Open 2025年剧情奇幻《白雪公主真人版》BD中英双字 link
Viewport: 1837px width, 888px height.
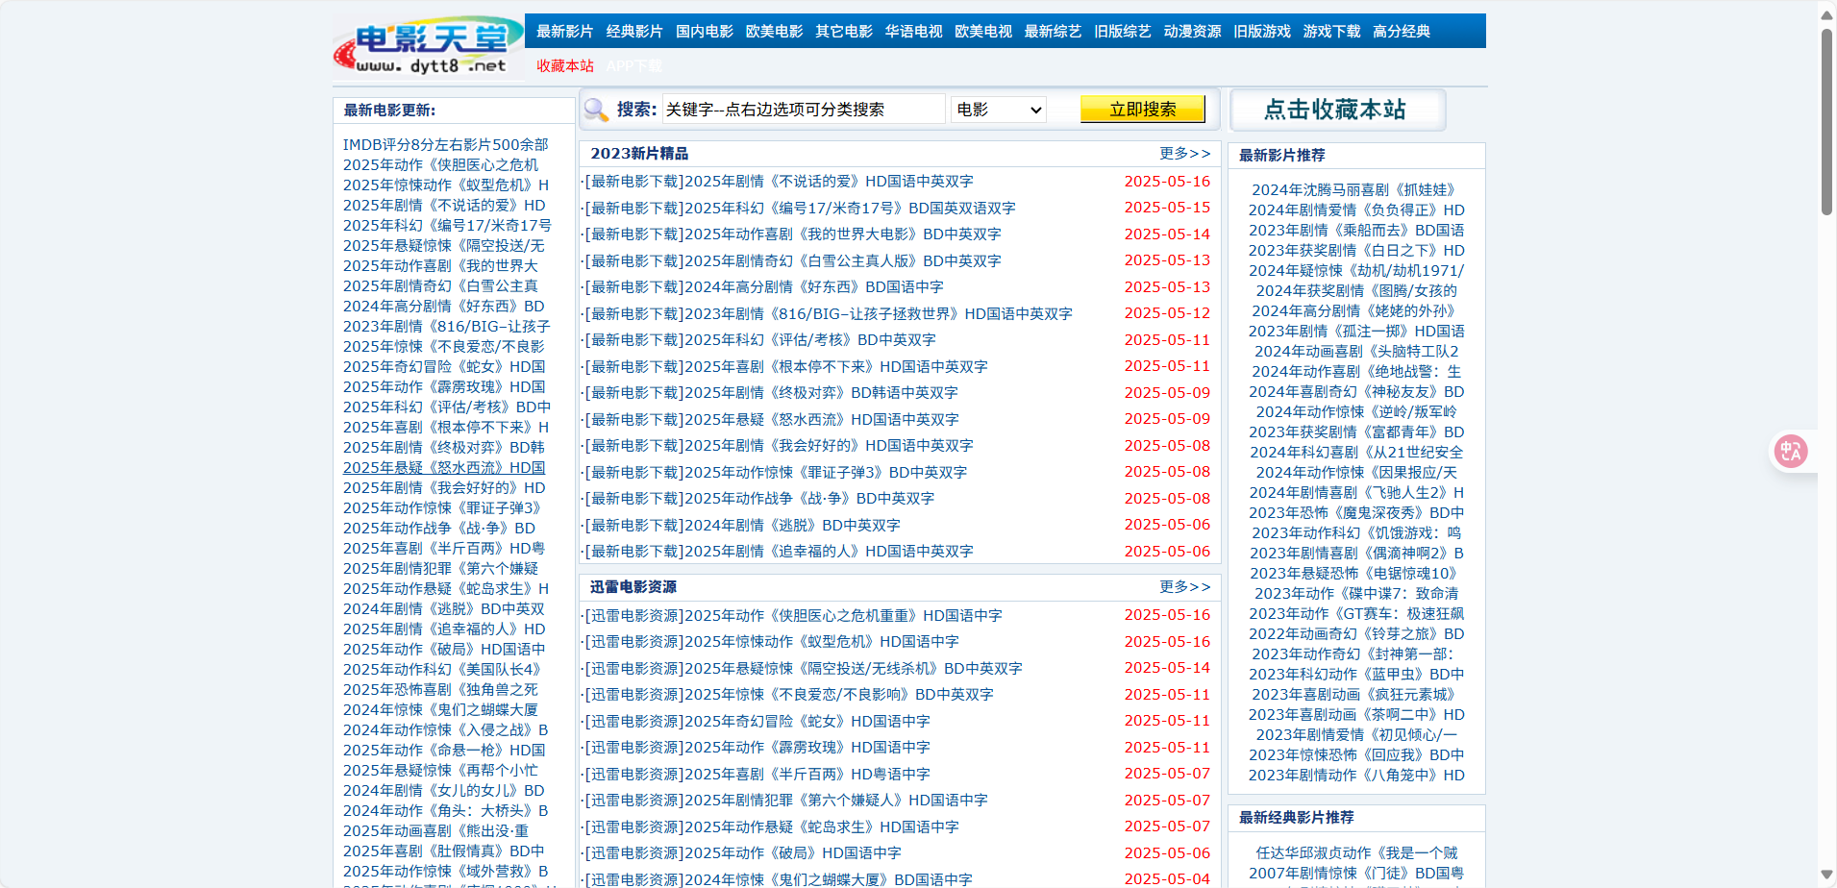(x=842, y=261)
